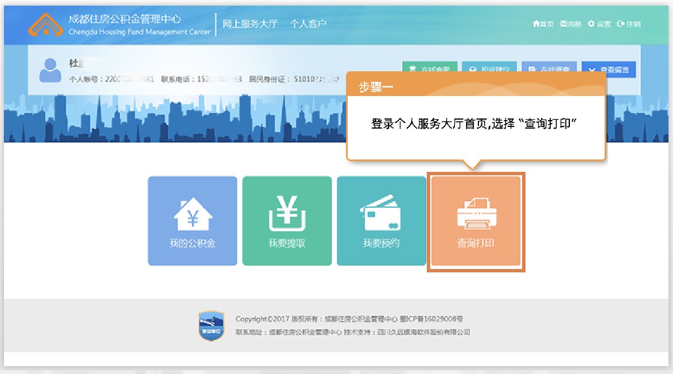Viewport: 673px width, 374px height.
Task: Click the orange house logo
Action: (47, 24)
